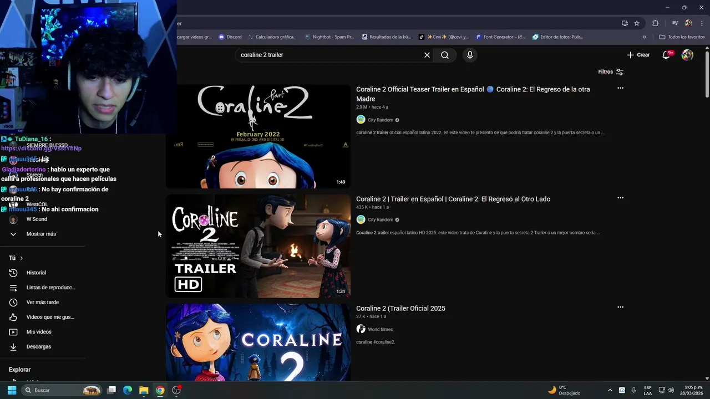Open options menu for Coraline 2 (Trailer Oficial 2025

[620, 307]
